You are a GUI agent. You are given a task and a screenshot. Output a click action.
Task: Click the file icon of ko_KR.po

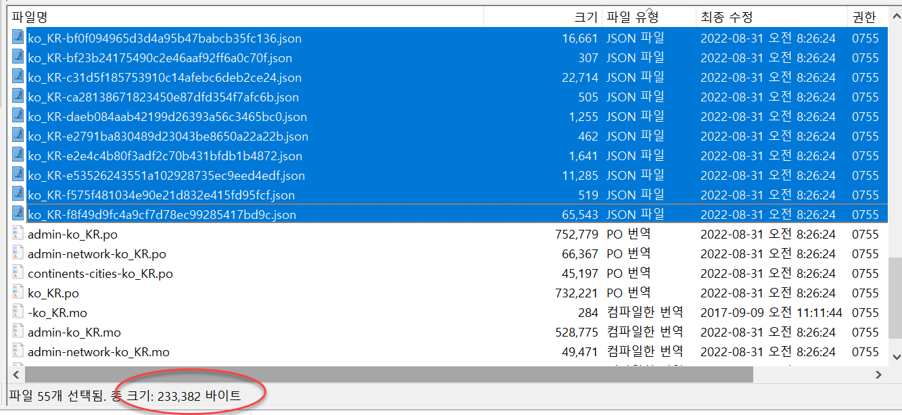click(18, 293)
